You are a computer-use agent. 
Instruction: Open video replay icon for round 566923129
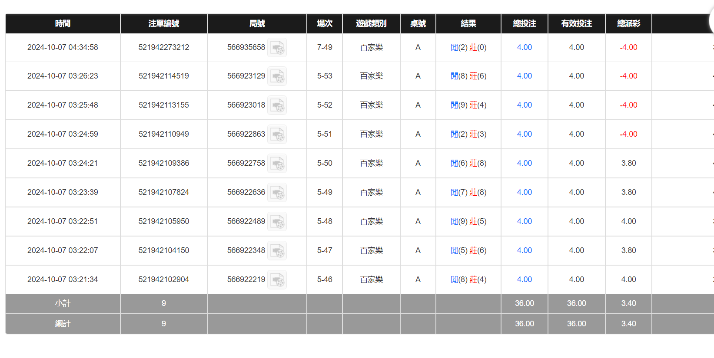point(277,76)
